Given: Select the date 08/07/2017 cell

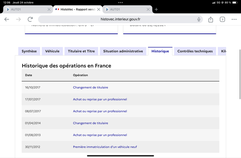Looking at the screenshot, I should (x=33, y=111).
